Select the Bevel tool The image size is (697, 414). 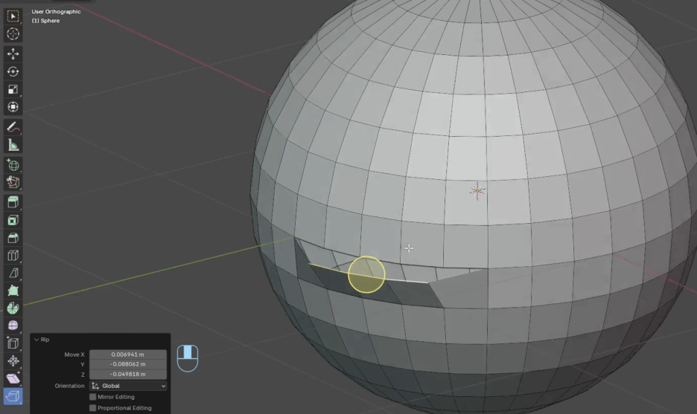[x=13, y=238]
